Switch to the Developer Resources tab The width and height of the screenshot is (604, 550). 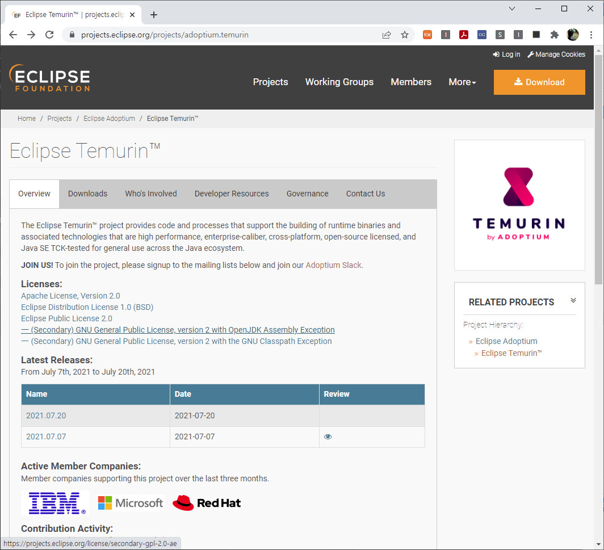point(232,194)
